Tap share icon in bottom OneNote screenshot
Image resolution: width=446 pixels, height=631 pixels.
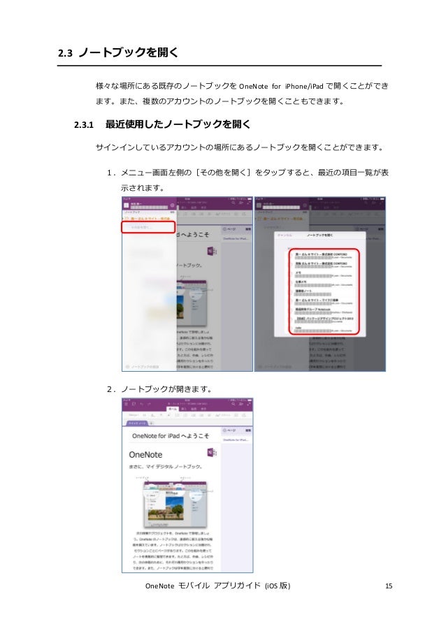(241, 404)
